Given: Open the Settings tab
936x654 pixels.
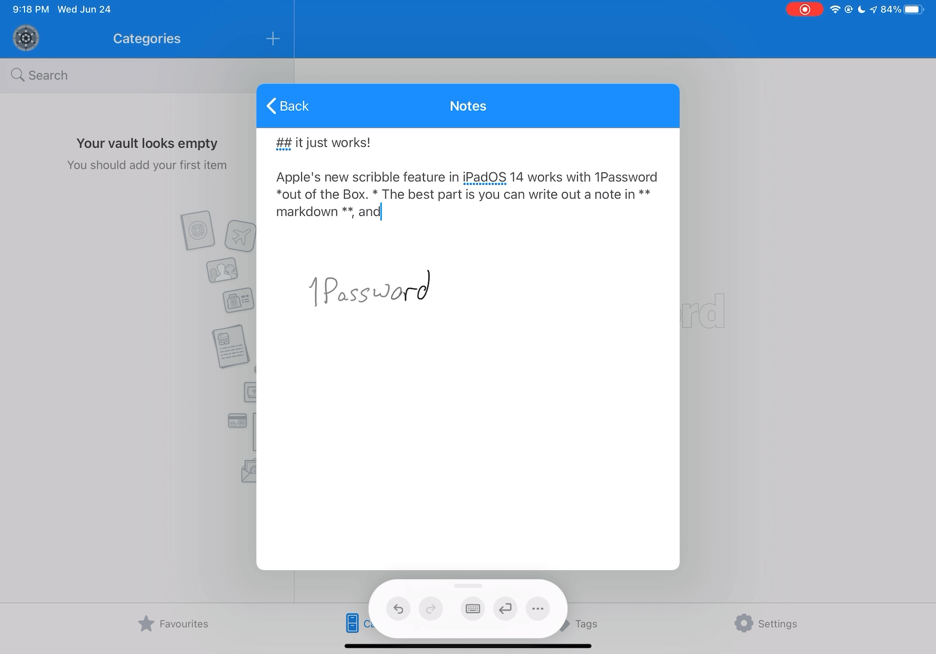Looking at the screenshot, I should (766, 623).
